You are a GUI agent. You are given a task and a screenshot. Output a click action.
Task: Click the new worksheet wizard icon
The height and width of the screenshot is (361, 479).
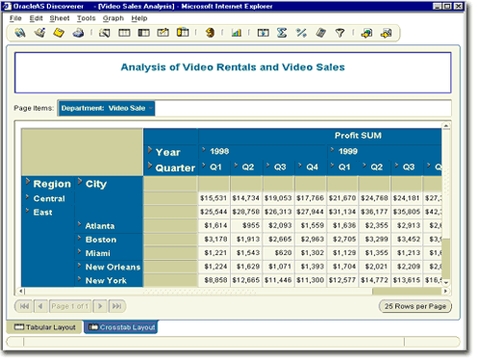pyautogui.click(x=105, y=33)
